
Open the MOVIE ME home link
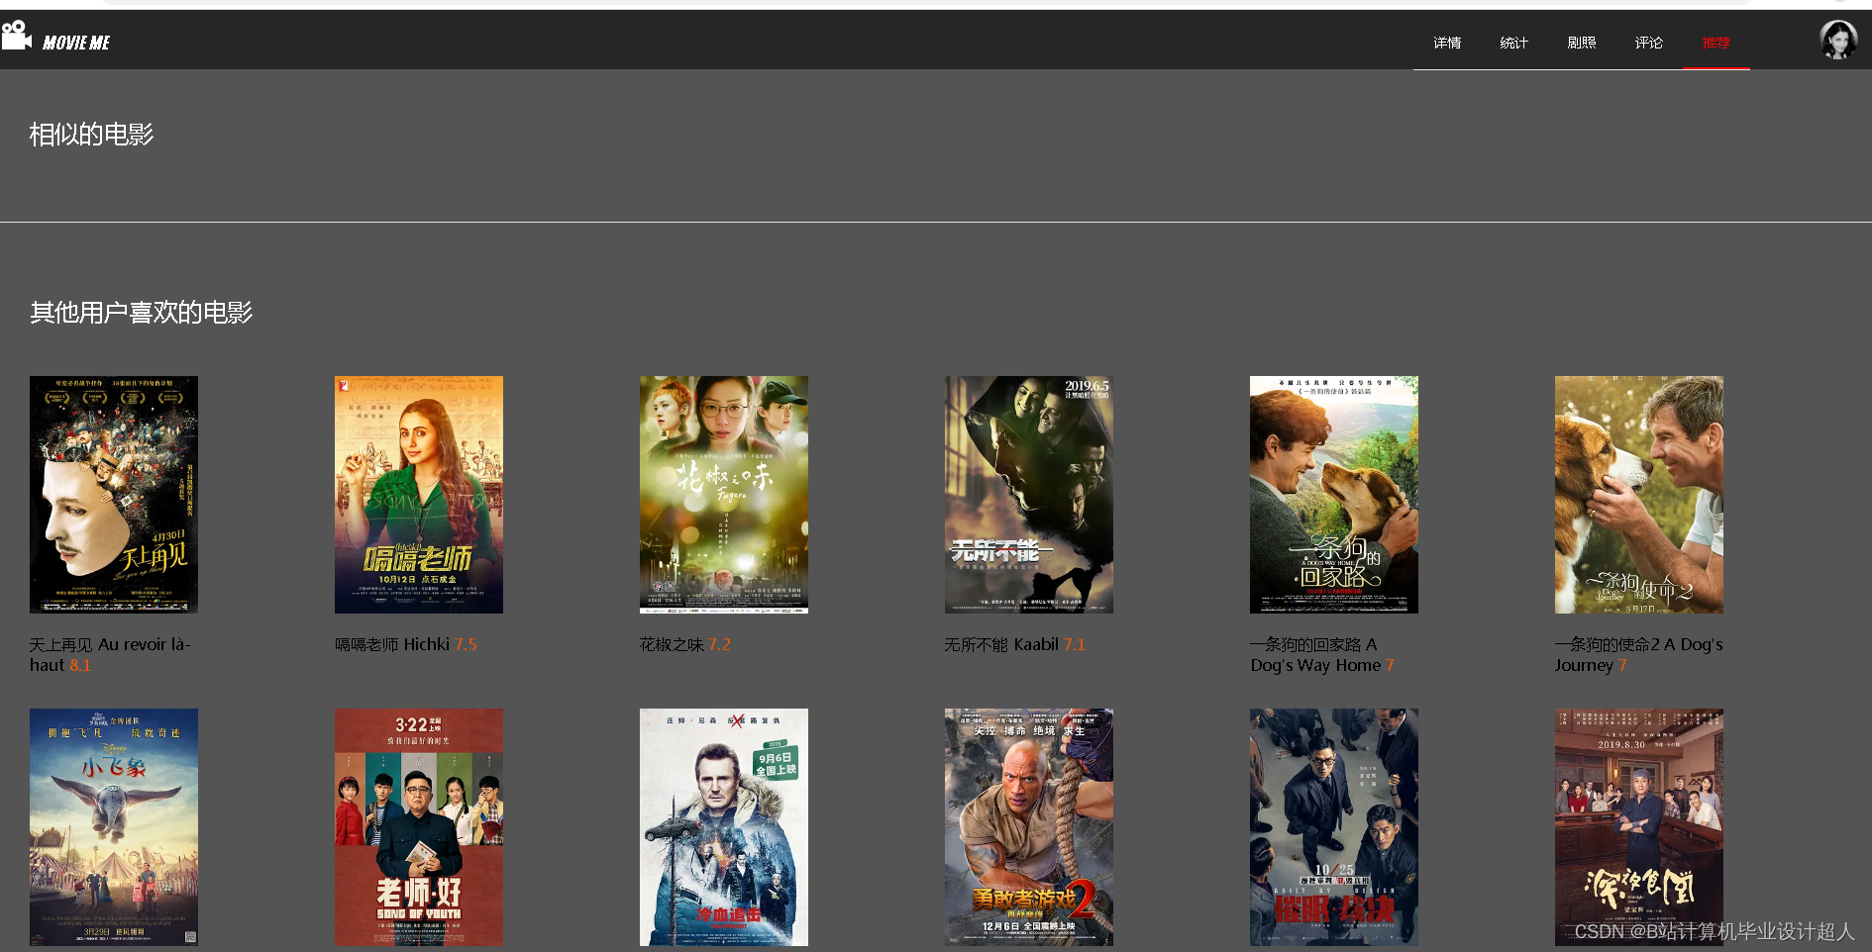(x=76, y=43)
